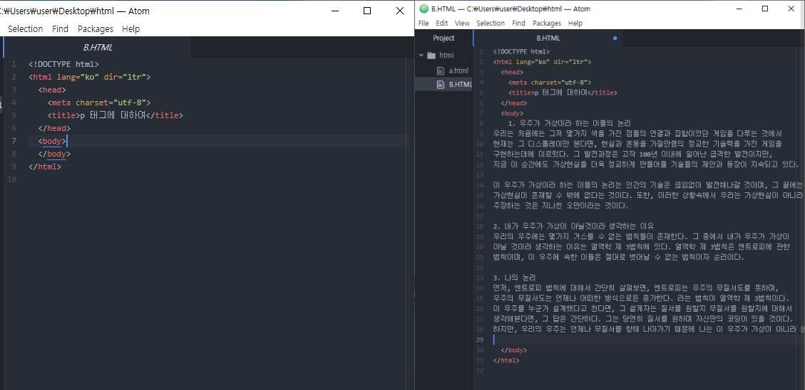Click line number 7 in left editor gutter
The height and width of the screenshot is (390, 805).
point(14,141)
